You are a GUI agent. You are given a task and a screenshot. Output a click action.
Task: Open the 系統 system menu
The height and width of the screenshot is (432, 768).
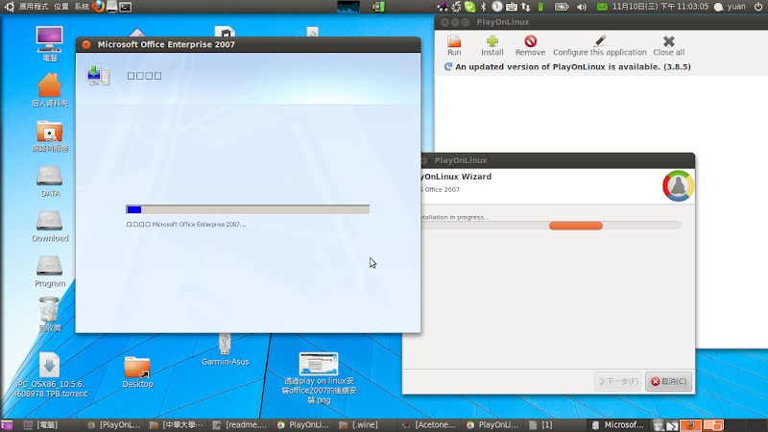[82, 7]
